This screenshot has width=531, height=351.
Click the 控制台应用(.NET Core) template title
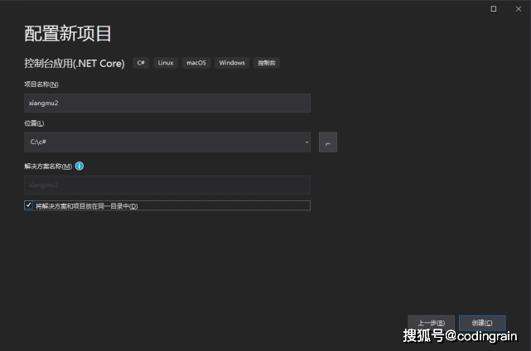pos(75,63)
